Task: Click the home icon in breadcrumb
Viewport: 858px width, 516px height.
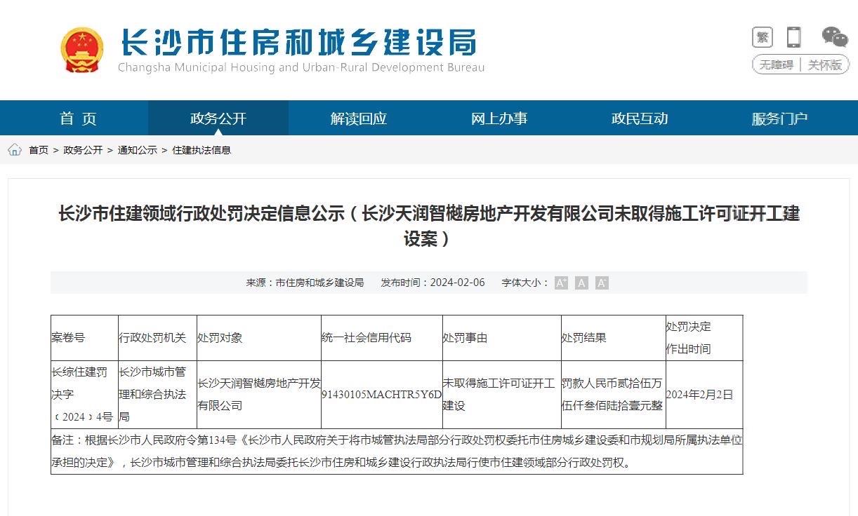Action: pyautogui.click(x=15, y=149)
